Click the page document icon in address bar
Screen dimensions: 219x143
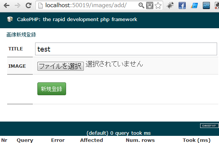click(40, 6)
